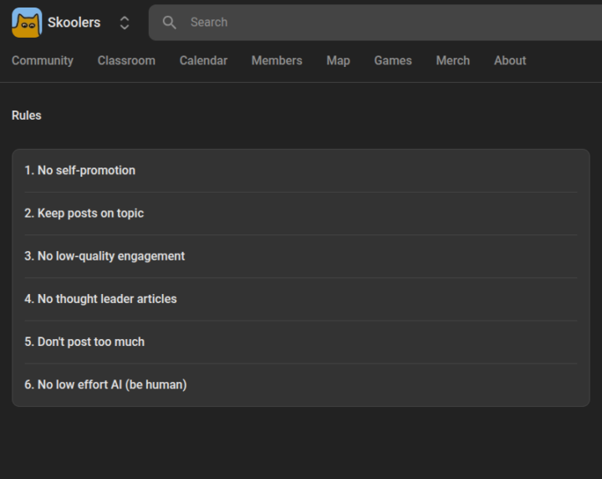Open the Classroom tab
The height and width of the screenshot is (479, 602).
tap(126, 60)
